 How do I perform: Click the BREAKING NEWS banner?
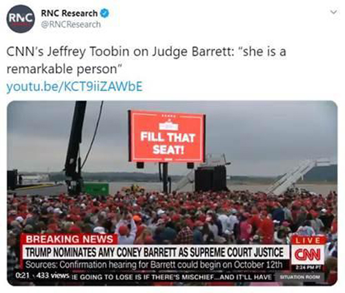(70, 239)
